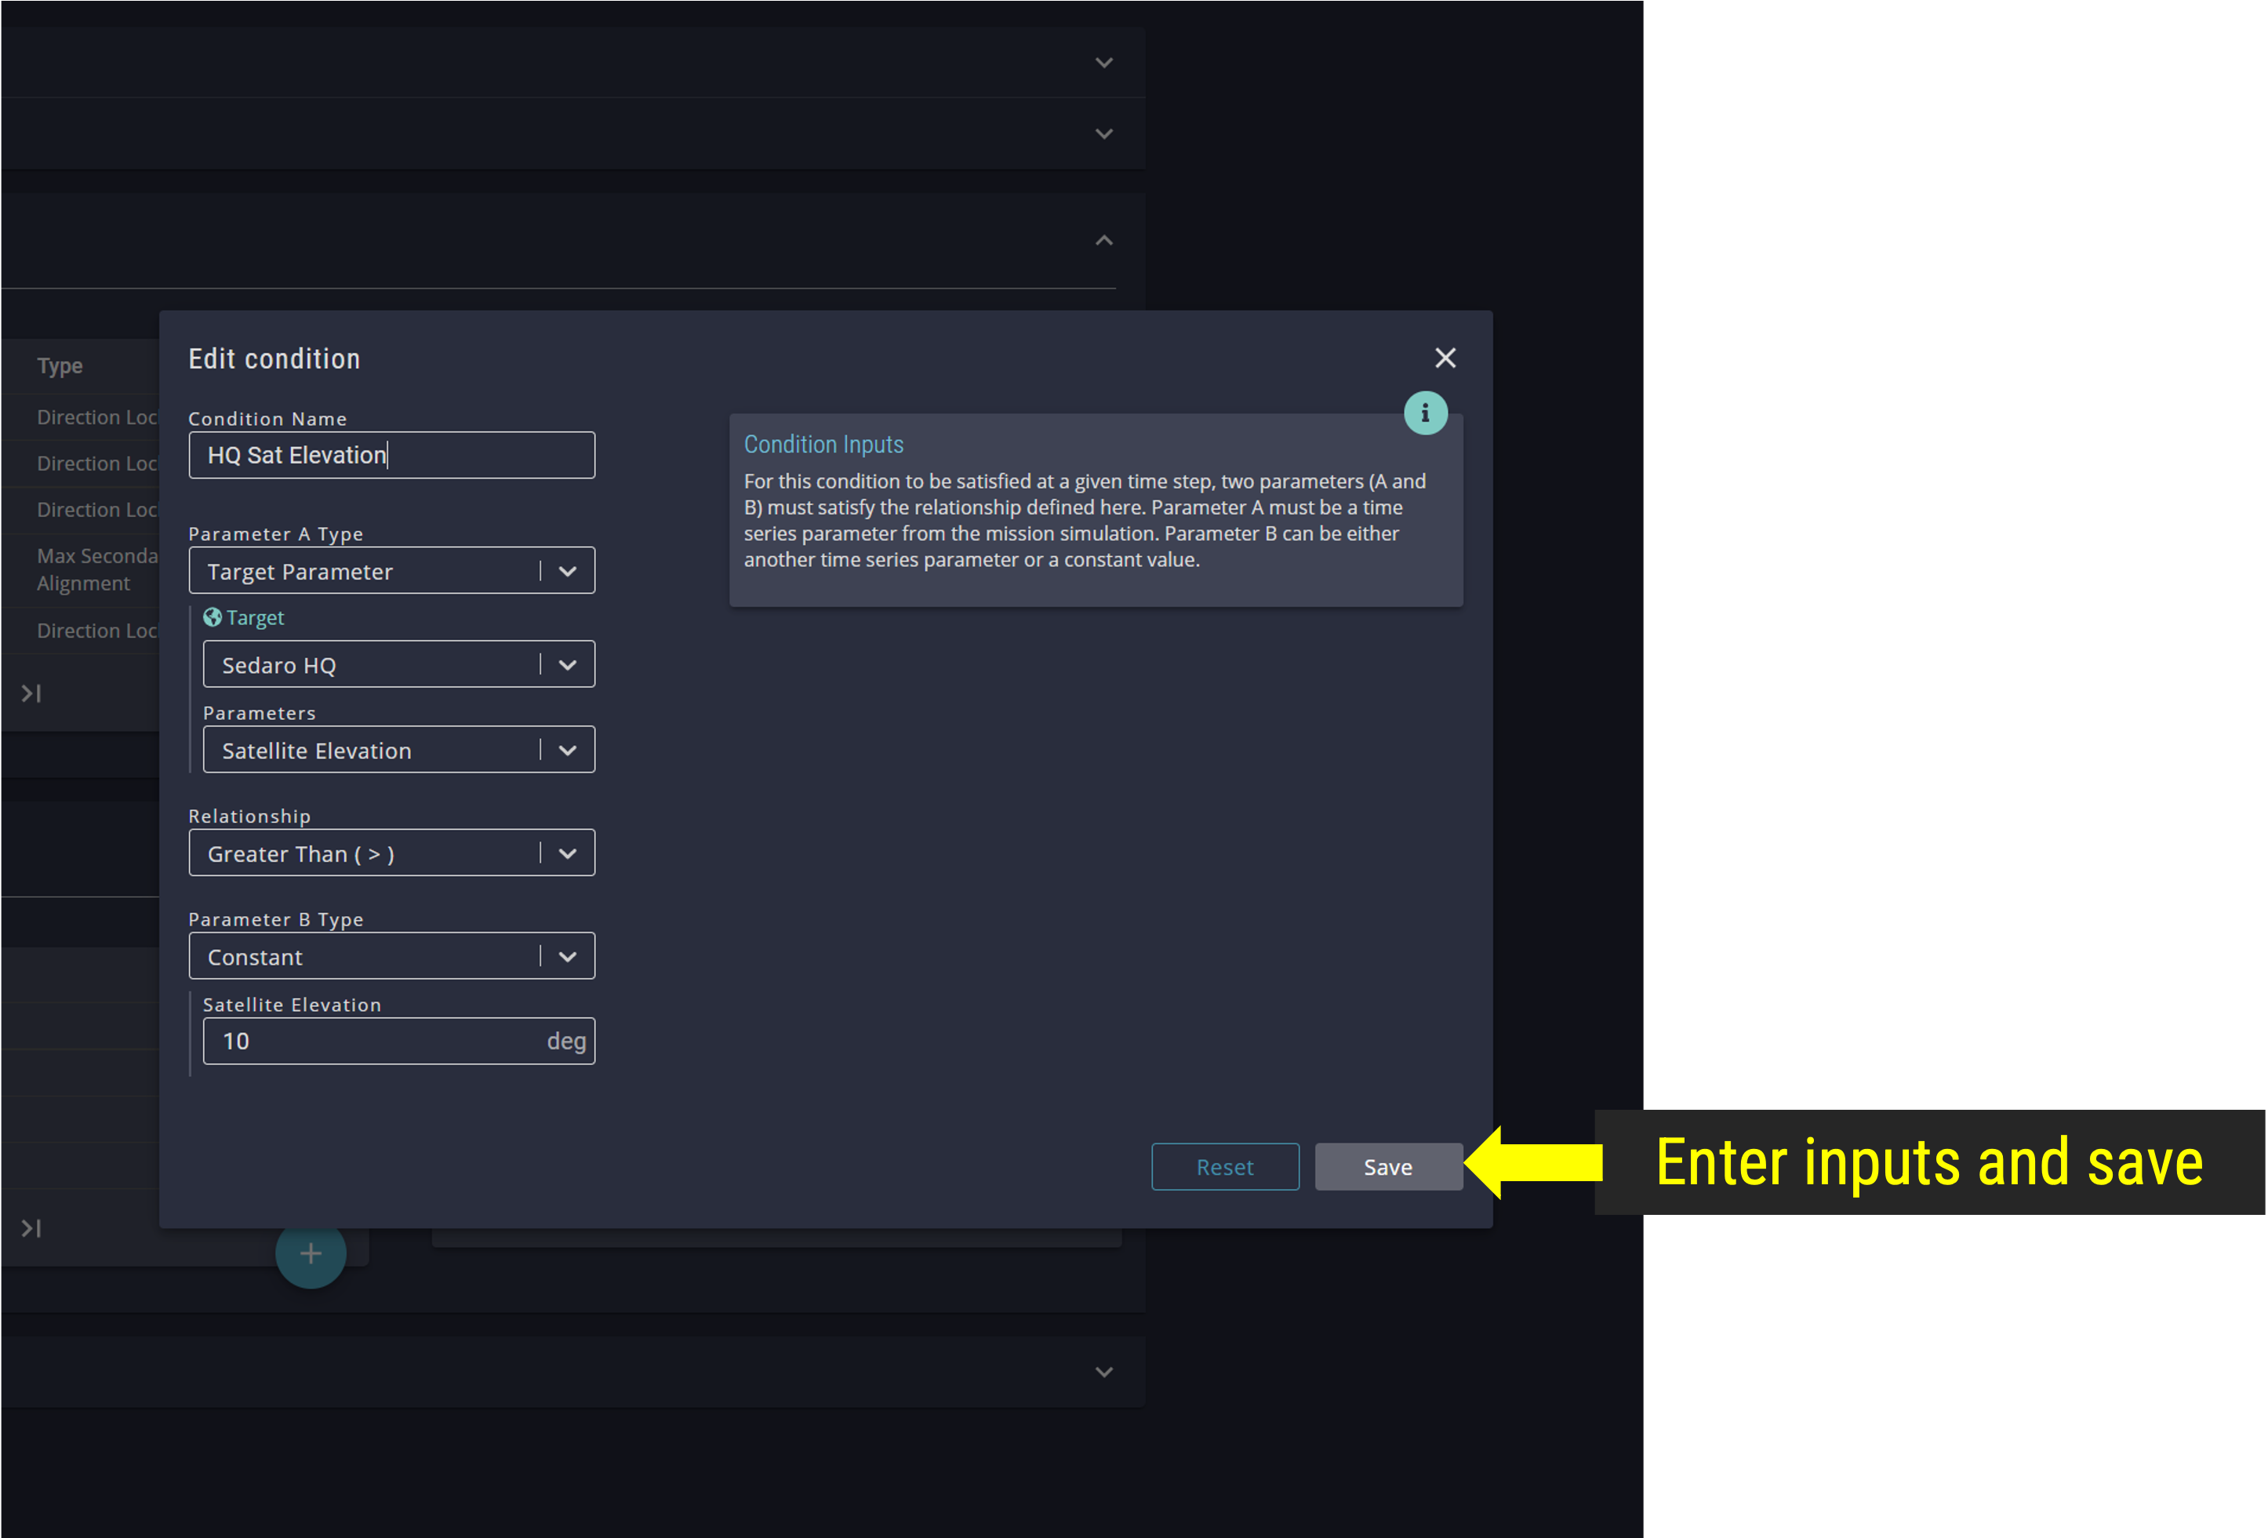
Task: Click the Save button to confirm condition
Action: [x=1387, y=1165]
